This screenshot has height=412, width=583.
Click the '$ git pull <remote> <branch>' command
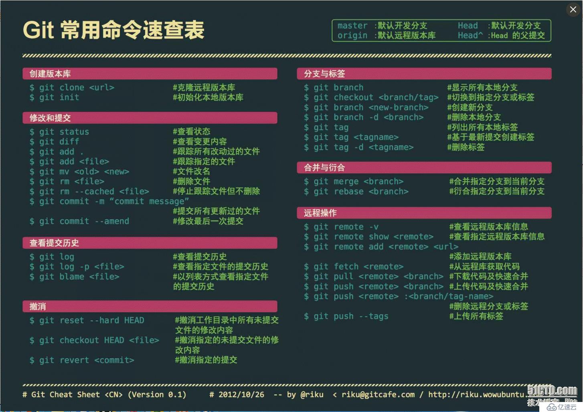point(374,277)
